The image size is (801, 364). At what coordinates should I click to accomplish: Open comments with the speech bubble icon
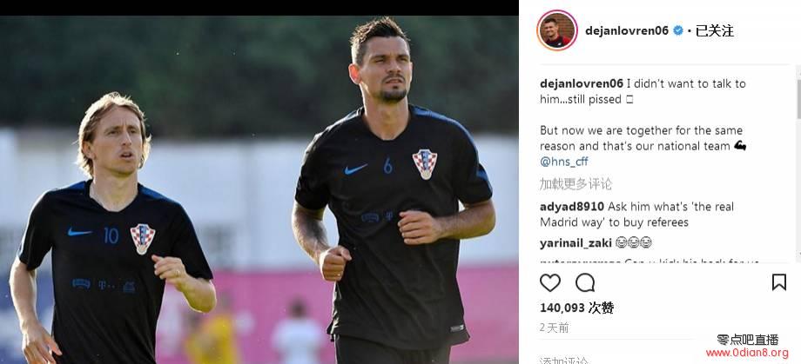click(585, 282)
